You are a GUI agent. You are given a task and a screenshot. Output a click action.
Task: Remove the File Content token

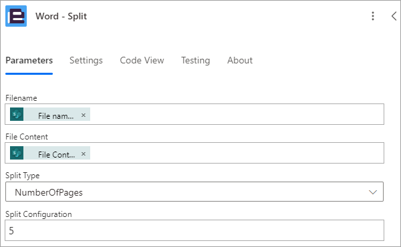(x=84, y=154)
